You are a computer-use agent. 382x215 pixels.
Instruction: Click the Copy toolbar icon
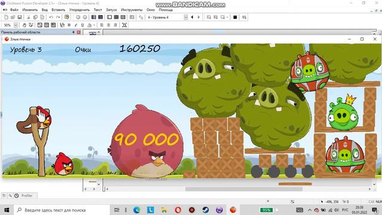tap(35, 17)
